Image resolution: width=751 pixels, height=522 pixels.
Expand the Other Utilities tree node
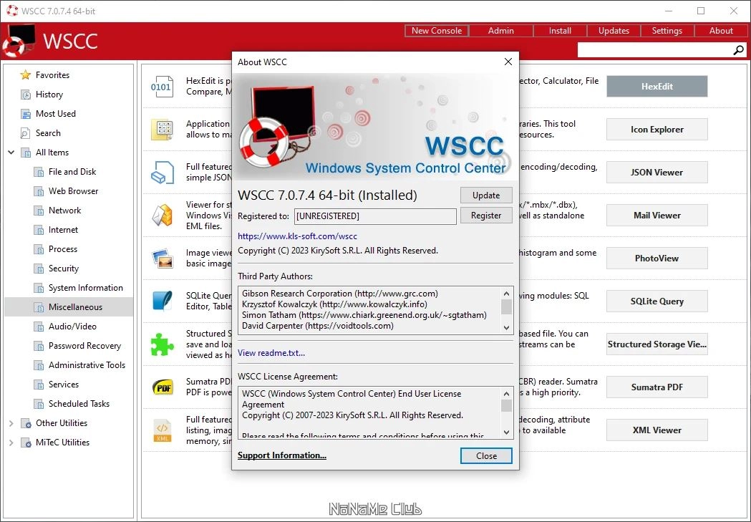11,423
